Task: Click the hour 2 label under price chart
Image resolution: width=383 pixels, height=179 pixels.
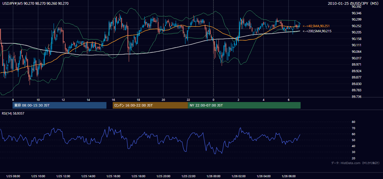Action: pyautogui.click(x=238, y=100)
